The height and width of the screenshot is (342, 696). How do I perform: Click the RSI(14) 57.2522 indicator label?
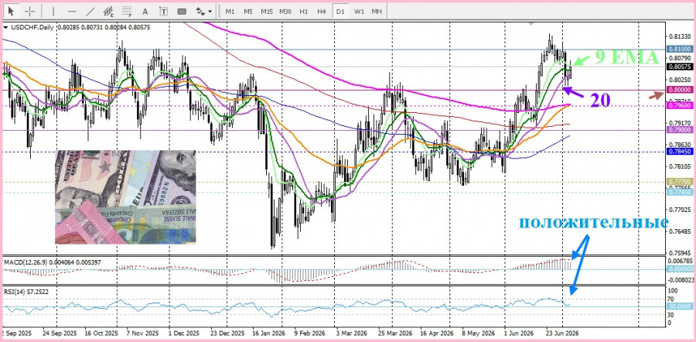26,292
